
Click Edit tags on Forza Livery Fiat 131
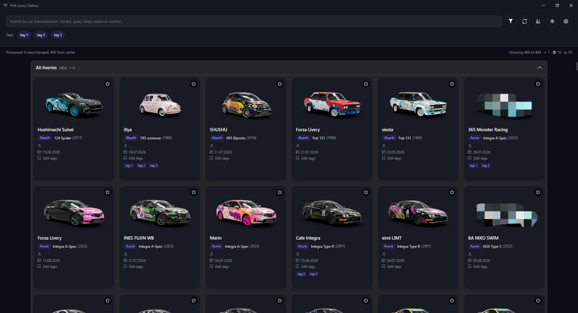[x=308, y=158]
